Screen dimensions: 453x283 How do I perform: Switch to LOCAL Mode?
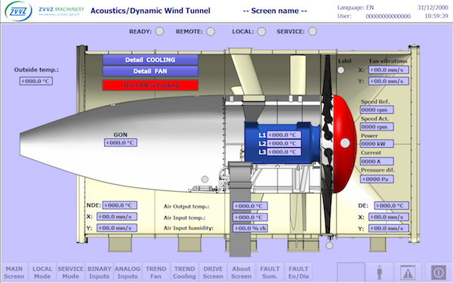(42, 272)
